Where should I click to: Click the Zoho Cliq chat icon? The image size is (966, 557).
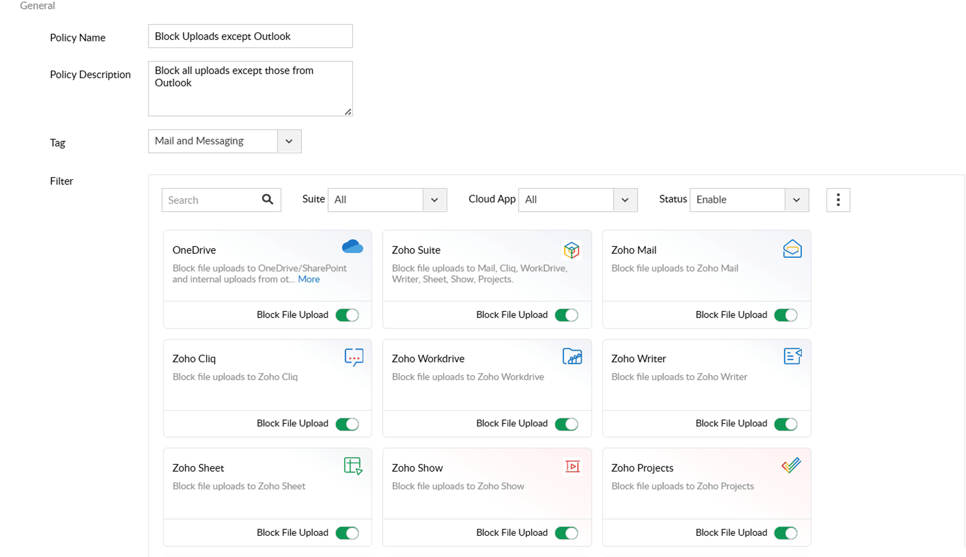[354, 357]
